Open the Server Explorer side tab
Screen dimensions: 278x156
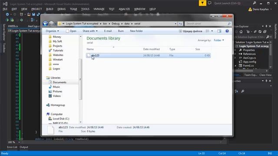(4, 32)
